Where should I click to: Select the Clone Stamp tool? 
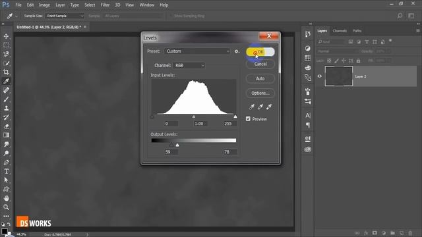point(6,108)
